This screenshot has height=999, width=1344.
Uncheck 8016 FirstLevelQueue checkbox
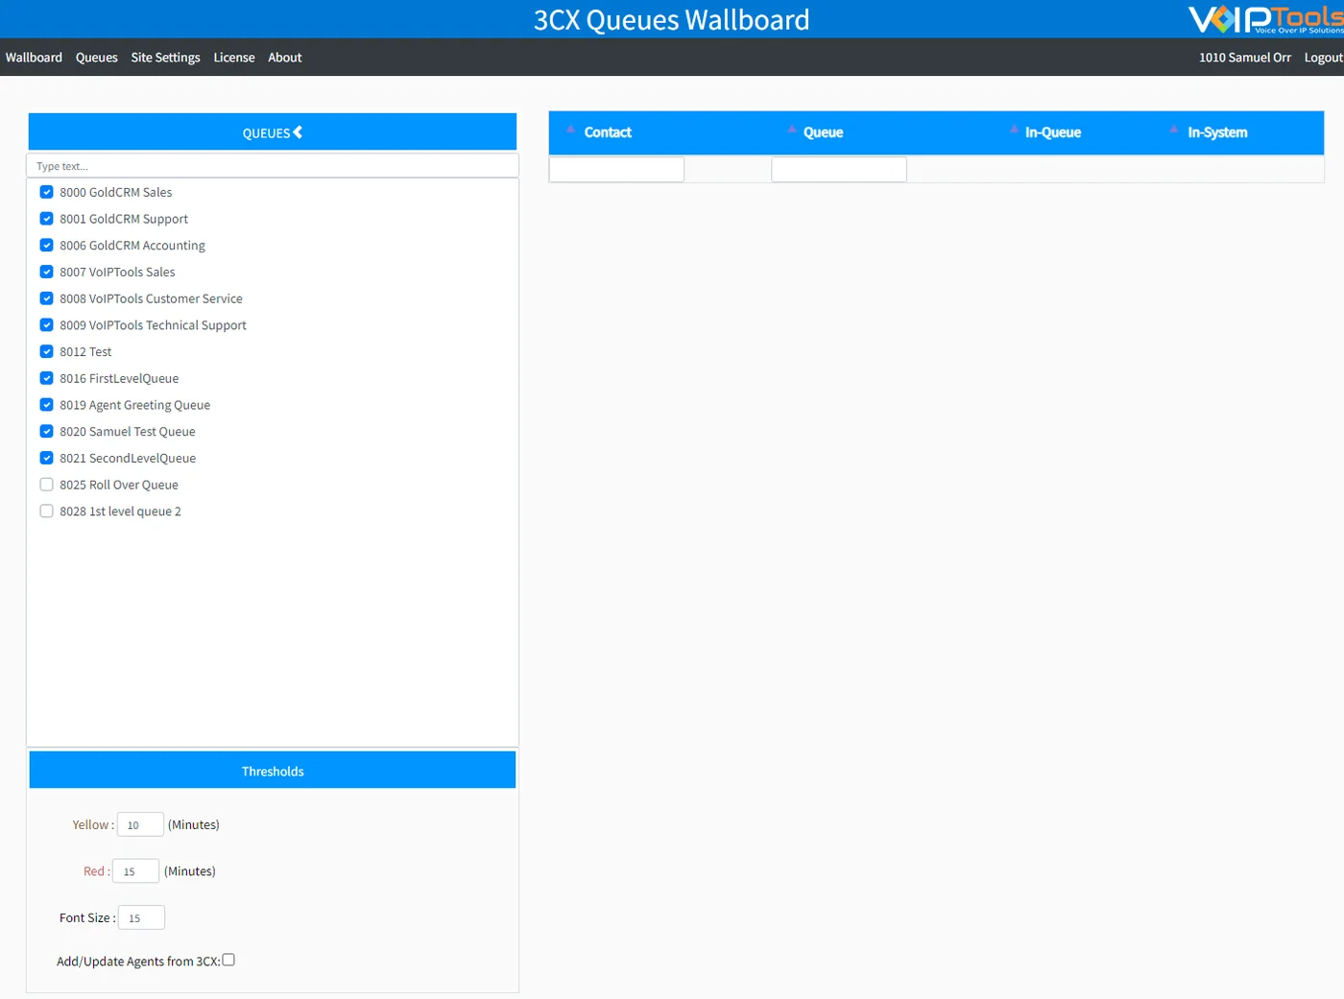[x=46, y=378]
